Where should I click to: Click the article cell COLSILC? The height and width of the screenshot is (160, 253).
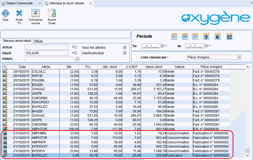pyautogui.click(x=46, y=71)
